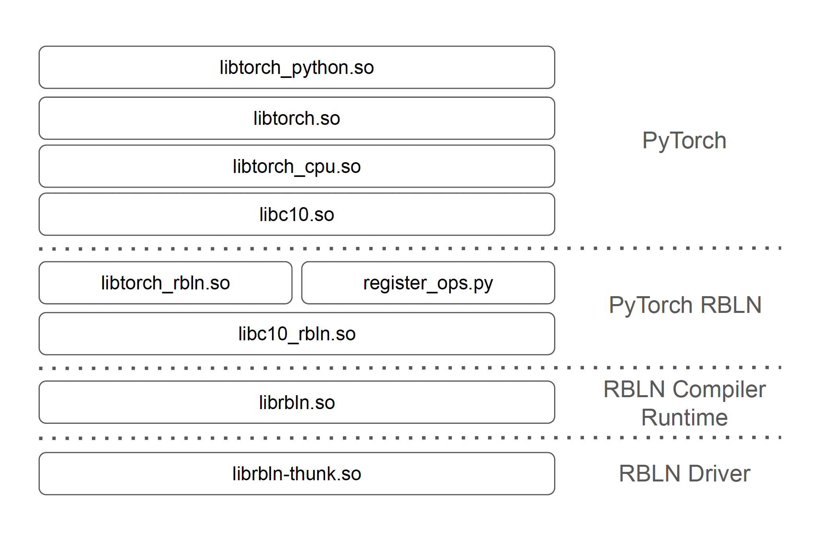This screenshot has width=825, height=555.
Task: Click the word Runtime in the label
Action: pos(684,417)
